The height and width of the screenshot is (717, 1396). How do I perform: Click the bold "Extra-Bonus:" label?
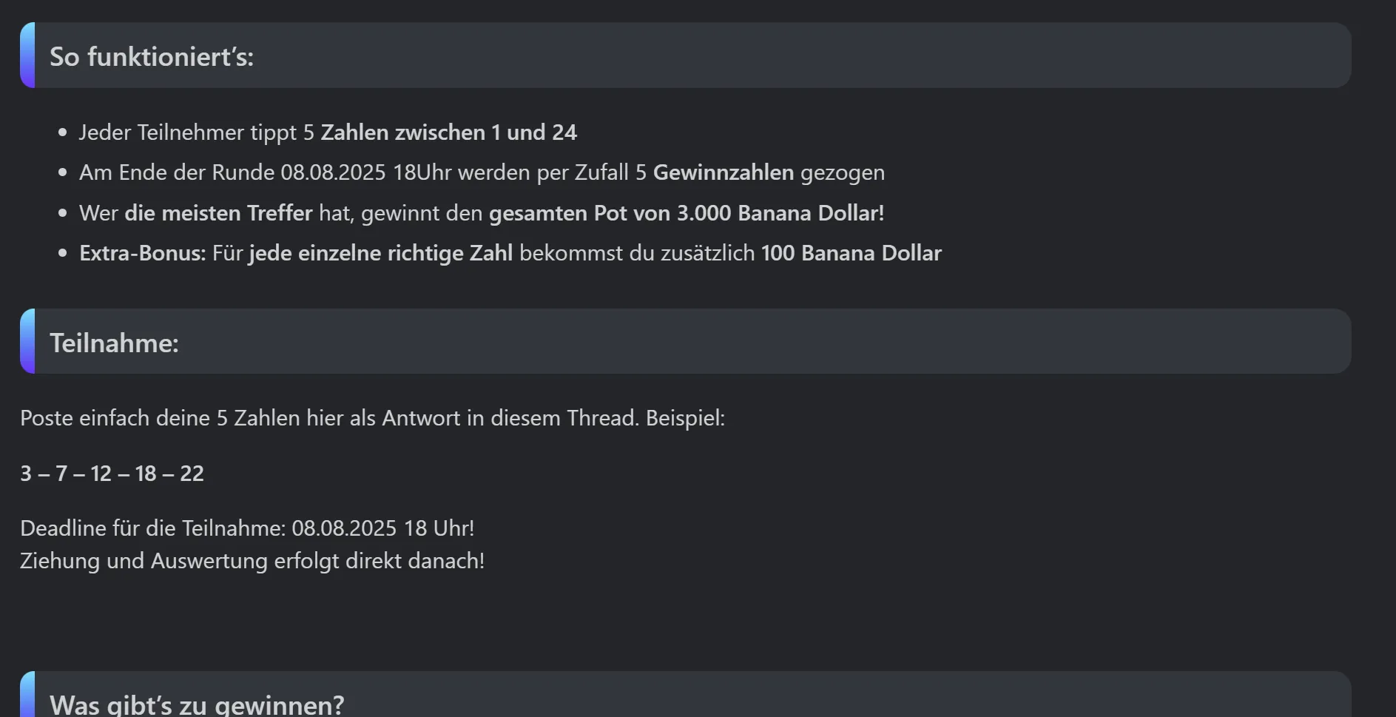[x=143, y=253]
